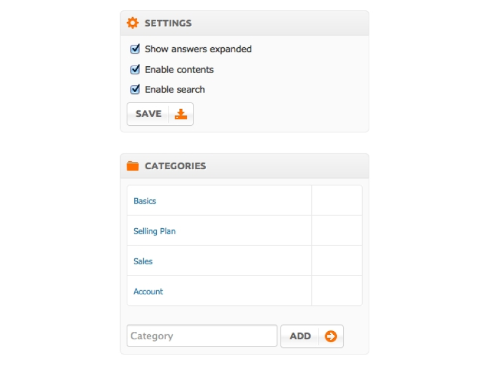Toggle the Enable contents checkbox

click(x=135, y=69)
